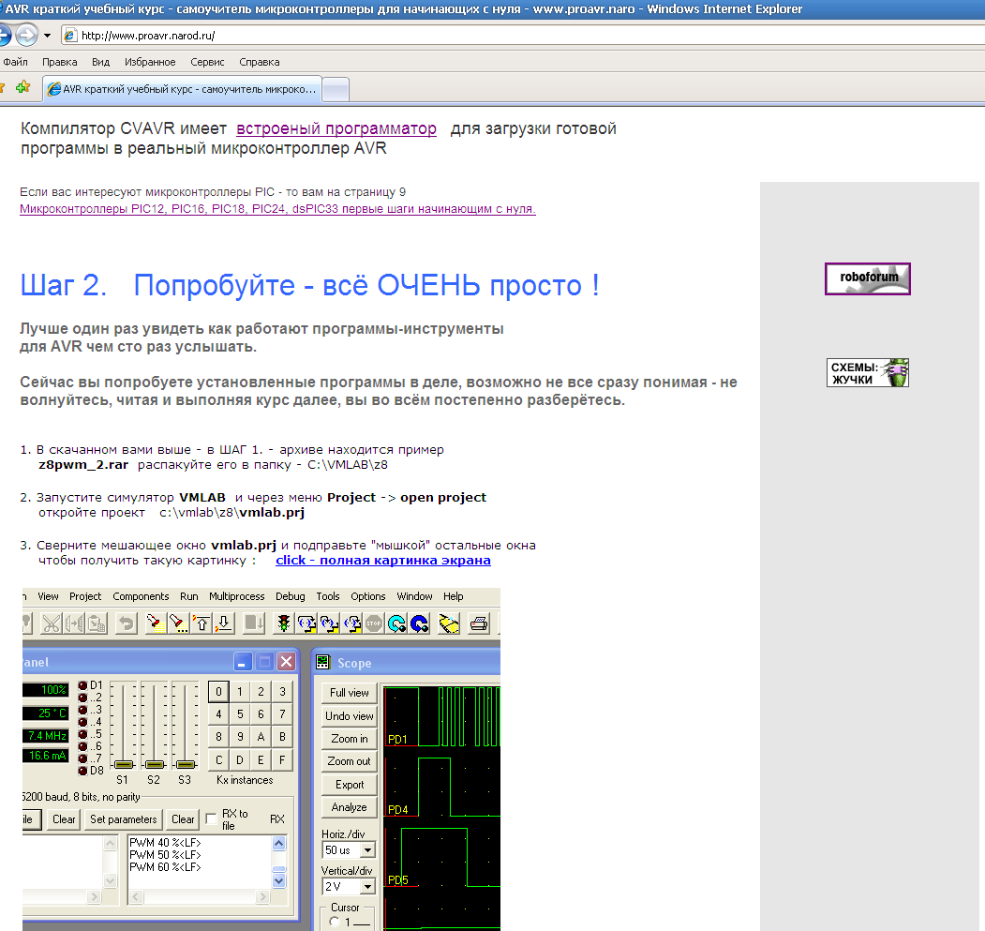Click the IE forward navigation arrow
985x931 pixels.
pyautogui.click(x=26, y=36)
